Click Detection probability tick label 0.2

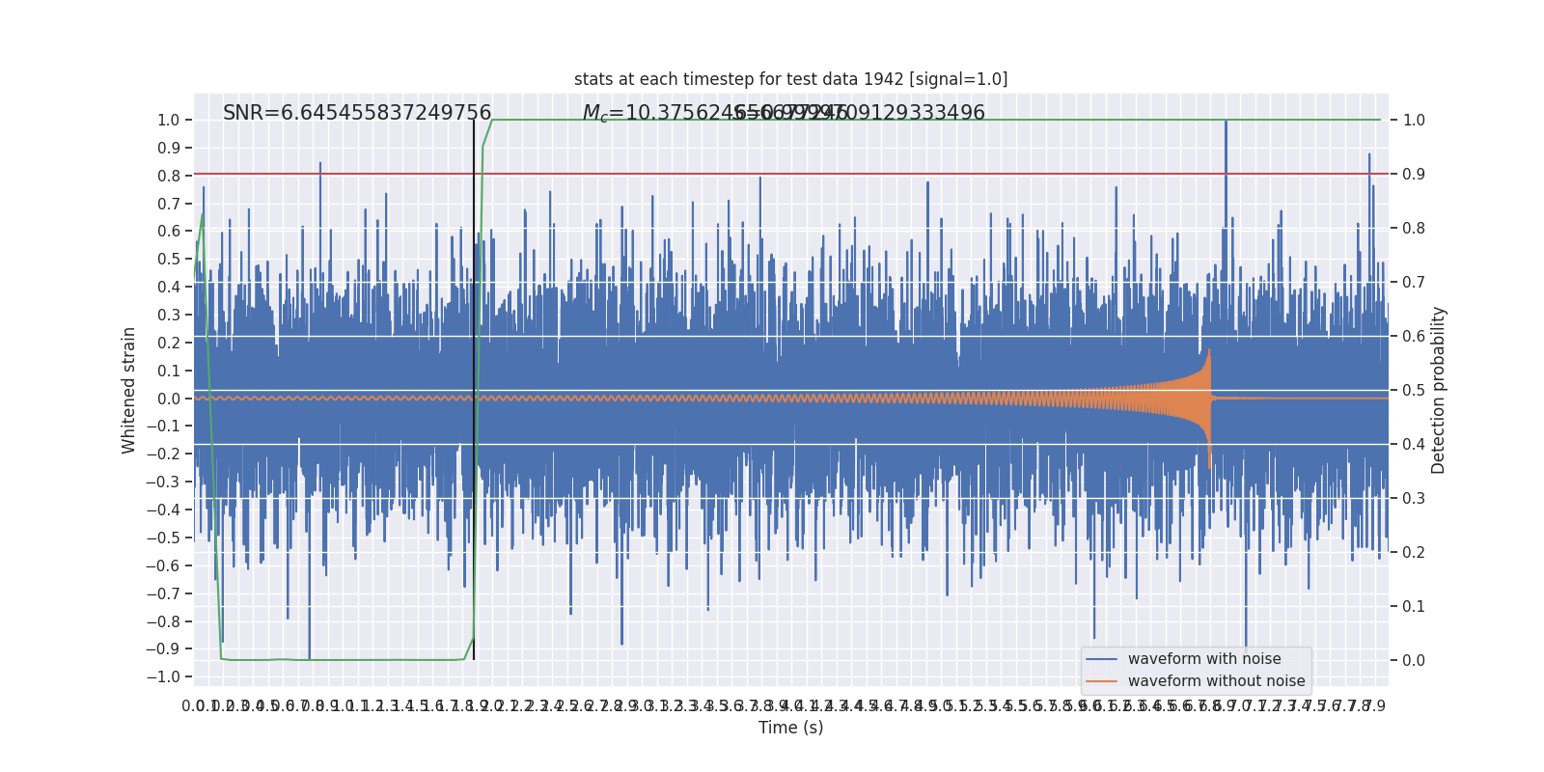click(1414, 553)
